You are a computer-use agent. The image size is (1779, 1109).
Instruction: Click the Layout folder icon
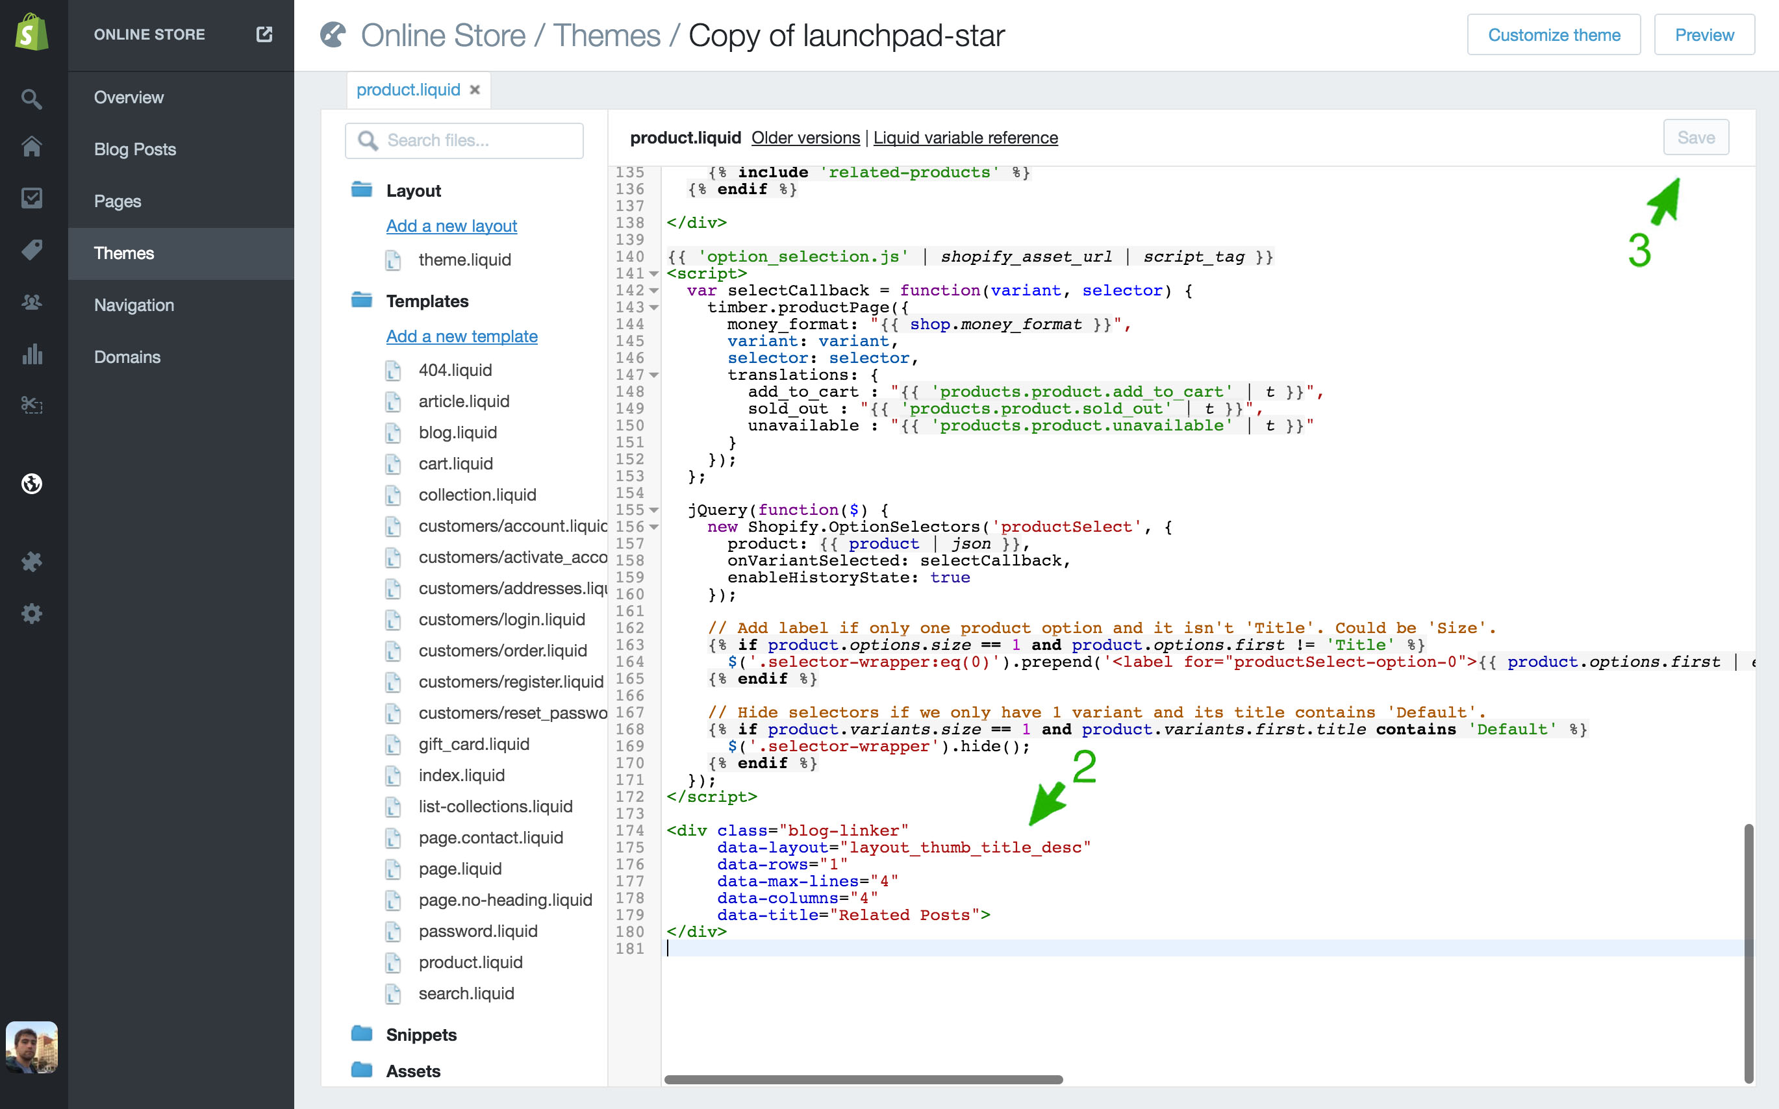click(x=362, y=189)
